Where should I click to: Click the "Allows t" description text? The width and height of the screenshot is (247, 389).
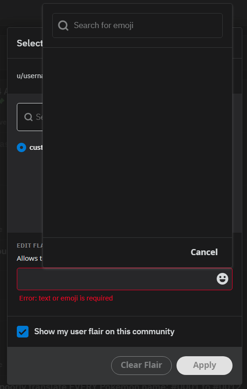(x=30, y=258)
